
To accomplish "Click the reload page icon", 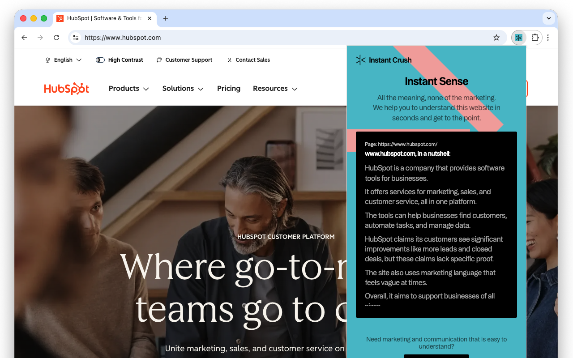I will tap(56, 38).
